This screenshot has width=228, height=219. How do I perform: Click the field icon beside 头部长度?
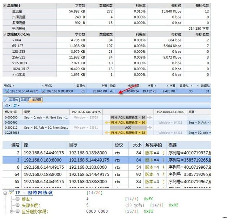(x=17, y=205)
